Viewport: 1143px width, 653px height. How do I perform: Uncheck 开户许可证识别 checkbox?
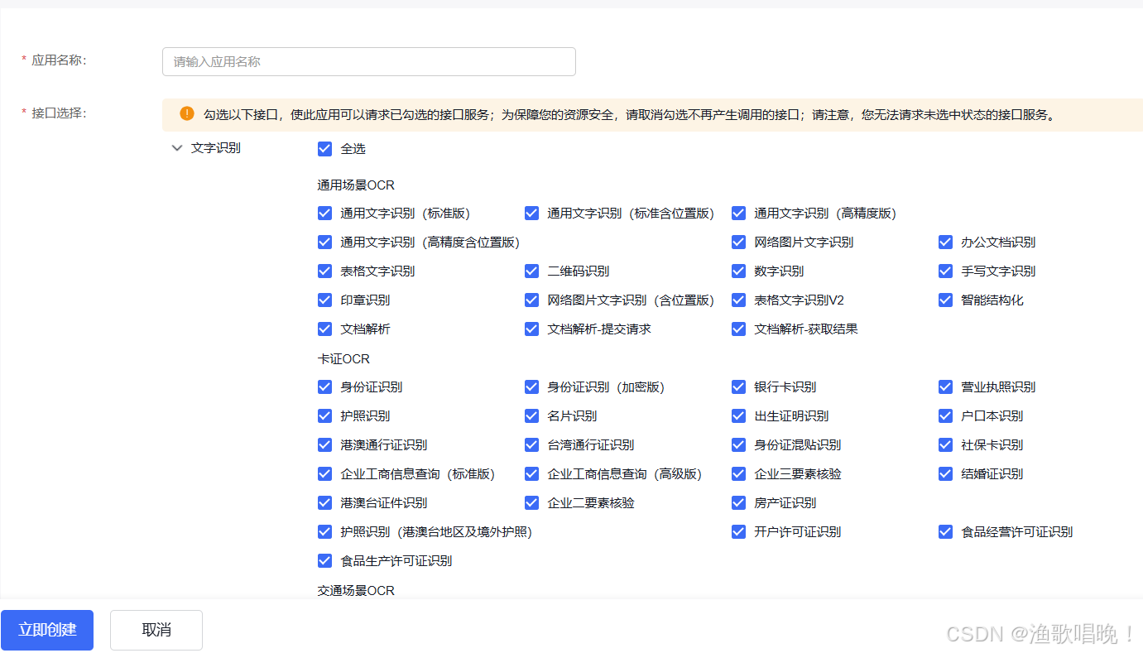738,531
